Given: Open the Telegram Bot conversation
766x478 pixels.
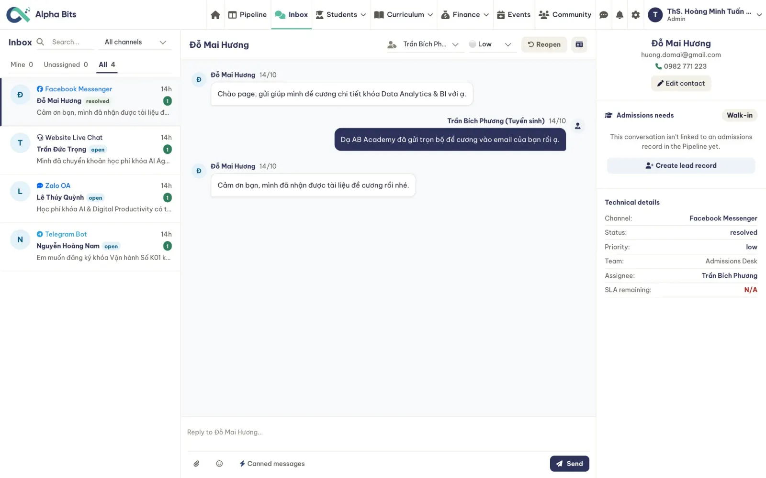Looking at the screenshot, I should click(x=90, y=247).
